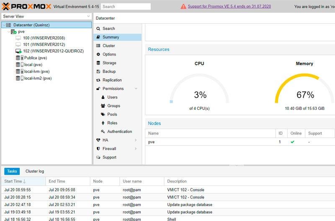Image resolution: width=335 pixels, height=221 pixels.
Task: Click the Users person icon
Action: click(x=103, y=97)
